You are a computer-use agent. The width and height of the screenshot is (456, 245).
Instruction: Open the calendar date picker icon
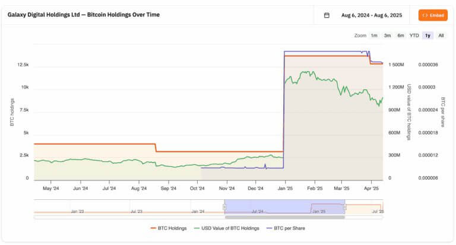click(327, 15)
